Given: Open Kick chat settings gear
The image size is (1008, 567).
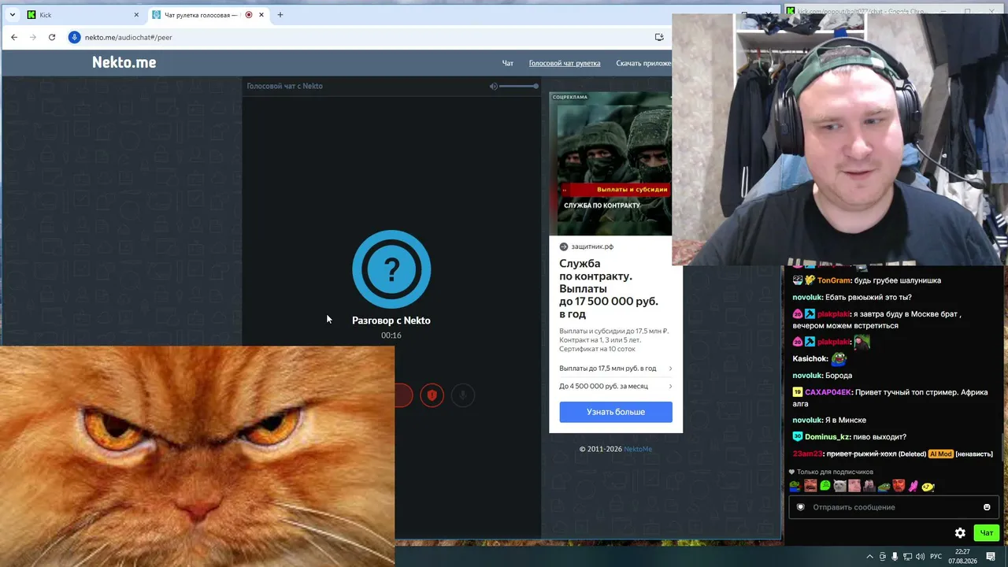Looking at the screenshot, I should (x=960, y=533).
